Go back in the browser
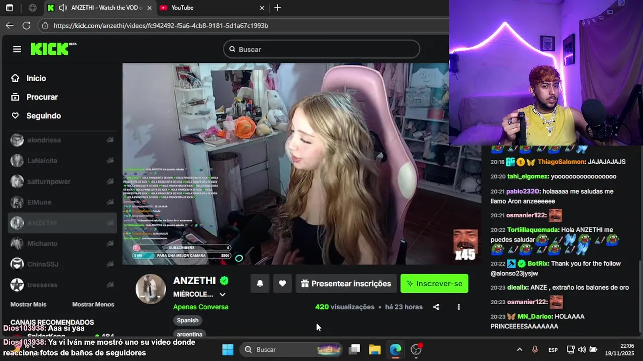 (10, 25)
